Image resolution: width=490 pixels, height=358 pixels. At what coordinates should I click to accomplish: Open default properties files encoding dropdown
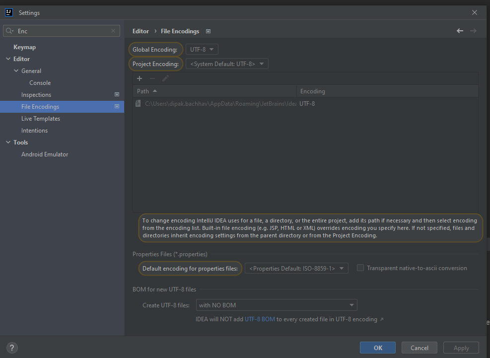pyautogui.click(x=296, y=268)
